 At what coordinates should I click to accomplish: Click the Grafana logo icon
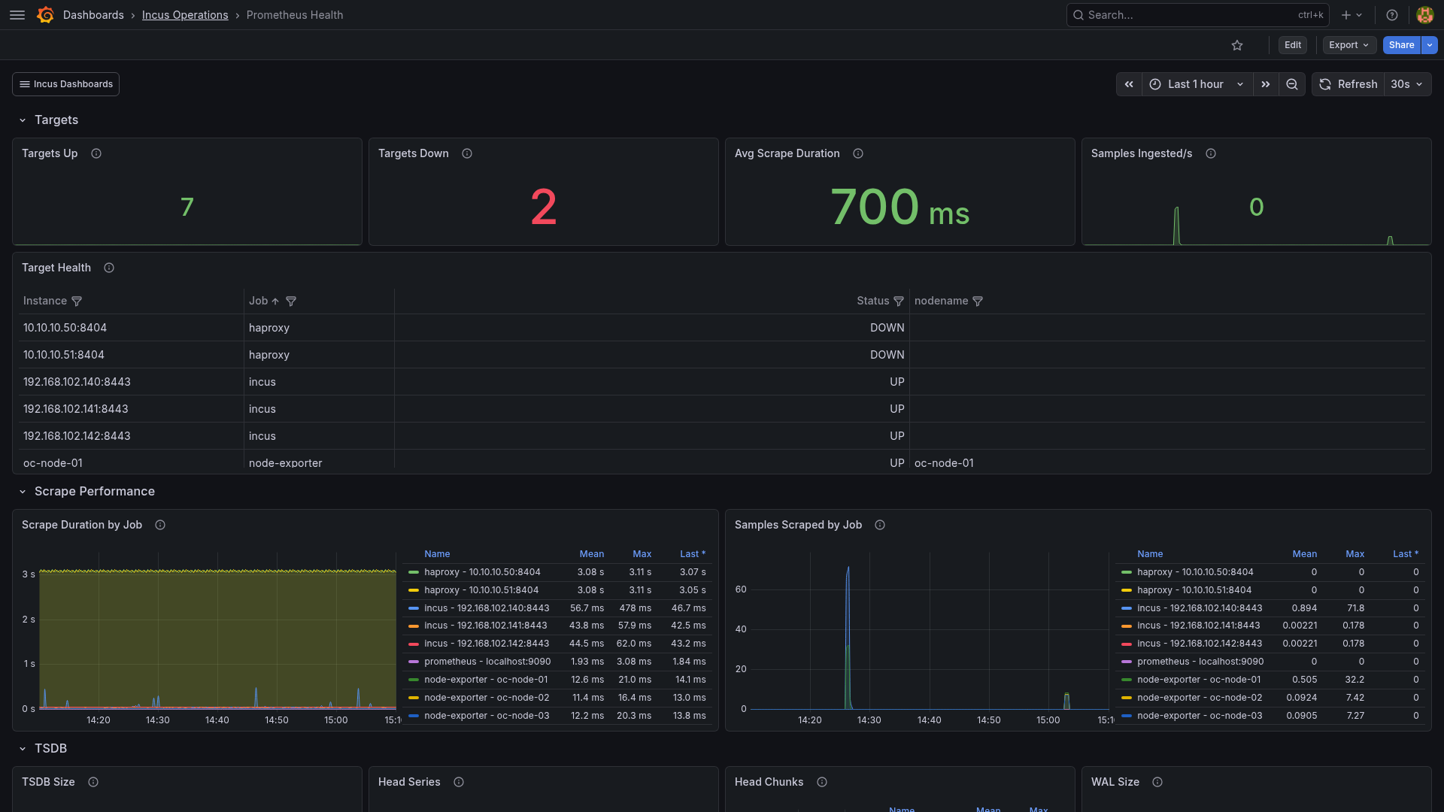click(x=45, y=15)
